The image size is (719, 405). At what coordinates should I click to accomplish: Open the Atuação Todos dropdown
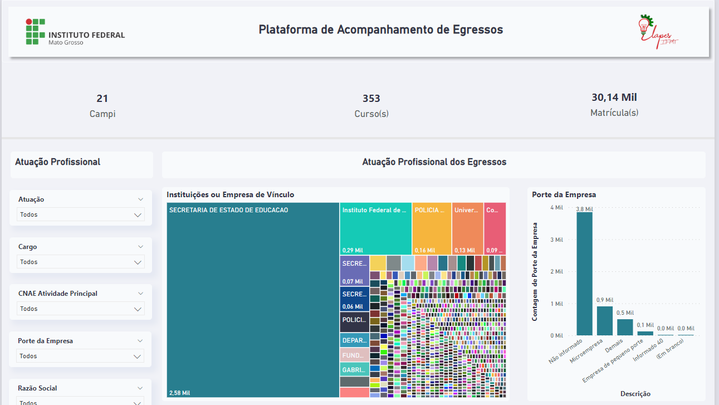[81, 214]
